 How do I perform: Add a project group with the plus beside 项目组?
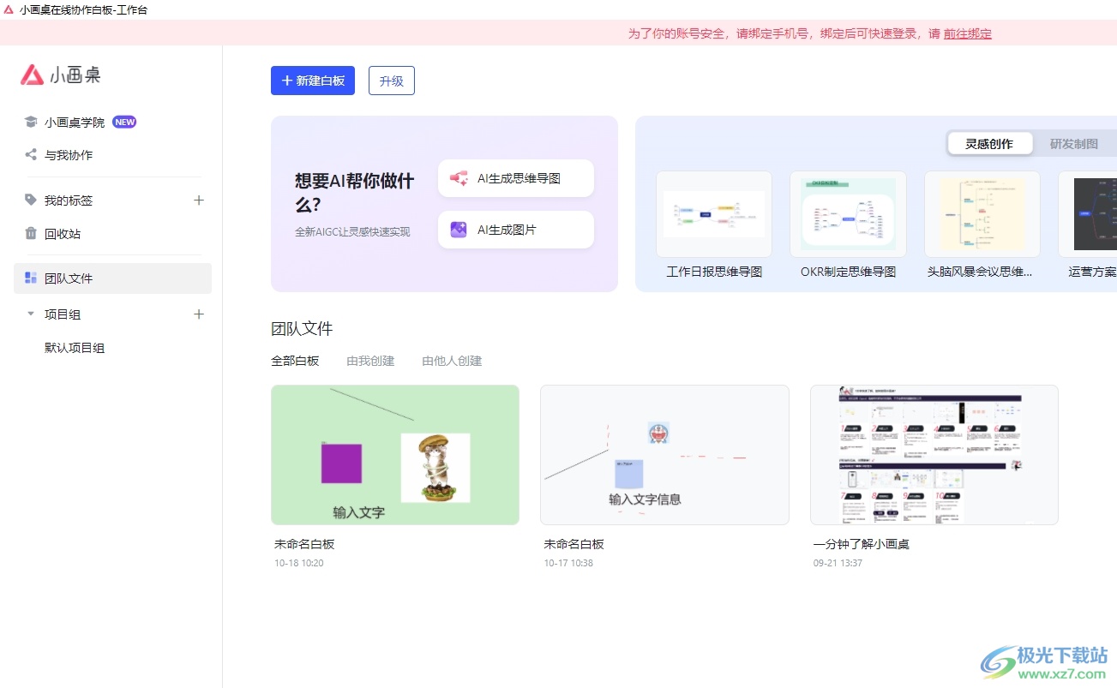coord(199,314)
